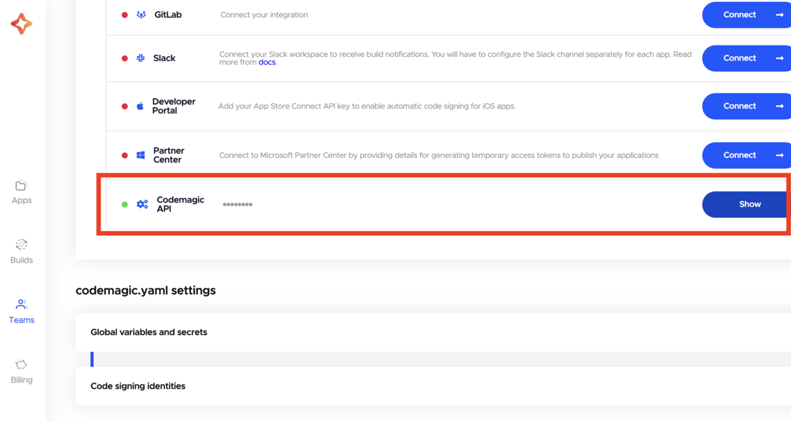Screen dimensions: 791x422
Task: Connect the Developer Portal integration
Action: point(746,106)
